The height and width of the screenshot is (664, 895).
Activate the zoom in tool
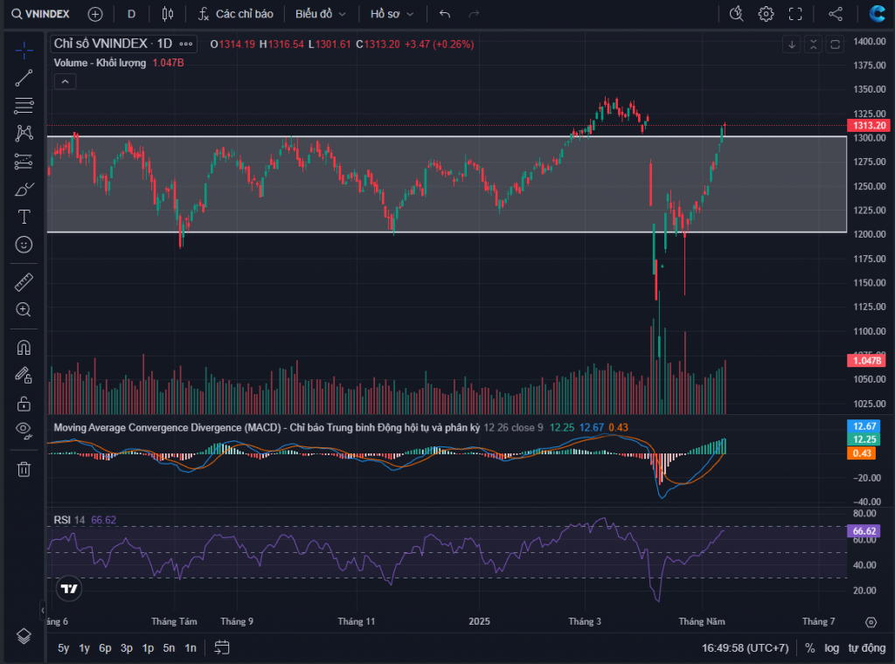point(24,310)
